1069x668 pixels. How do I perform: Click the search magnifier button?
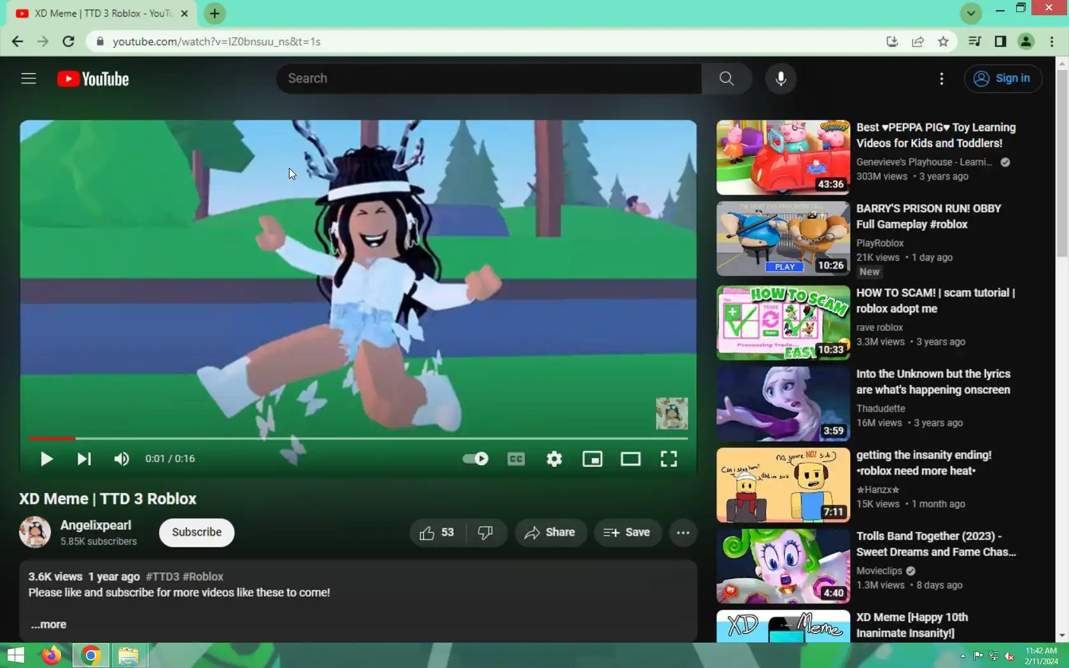[x=727, y=78]
